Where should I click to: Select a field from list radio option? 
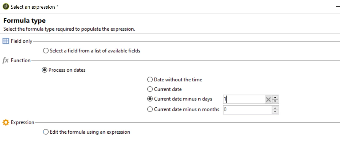tap(46, 51)
